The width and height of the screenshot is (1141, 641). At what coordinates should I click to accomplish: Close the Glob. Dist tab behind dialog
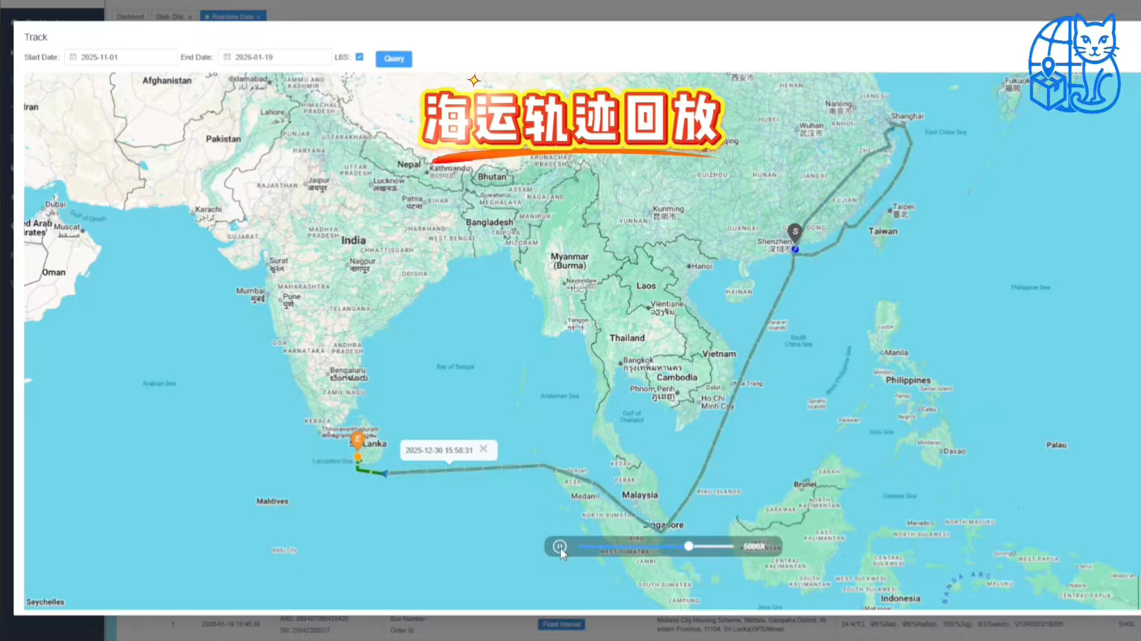190,17
